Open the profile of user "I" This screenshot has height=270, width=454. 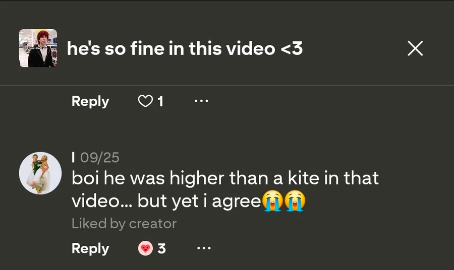click(x=74, y=158)
